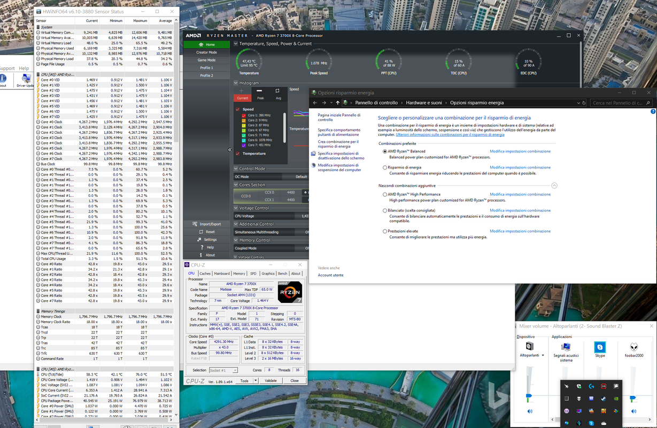Click Close button in CPU-Z
This screenshot has height=428, width=657.
click(x=295, y=381)
